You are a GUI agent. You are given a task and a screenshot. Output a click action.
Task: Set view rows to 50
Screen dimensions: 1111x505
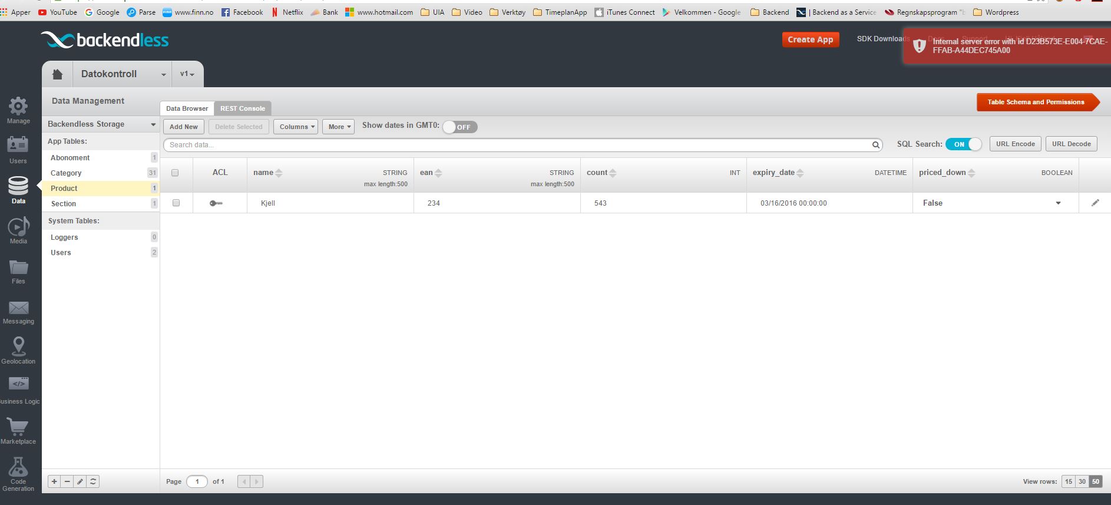[1096, 481]
